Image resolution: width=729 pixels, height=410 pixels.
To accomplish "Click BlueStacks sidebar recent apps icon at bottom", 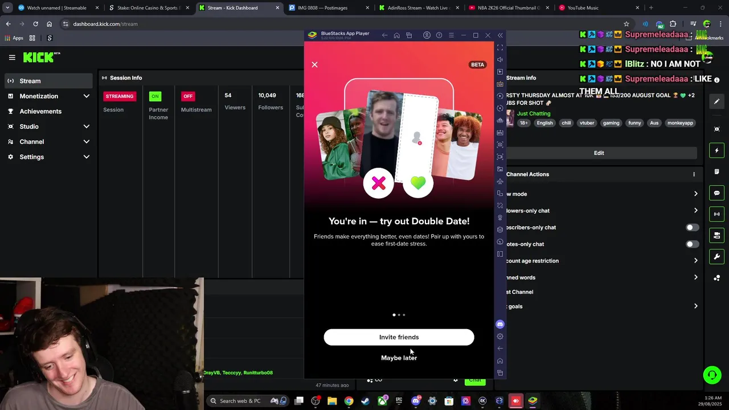I will [500, 373].
